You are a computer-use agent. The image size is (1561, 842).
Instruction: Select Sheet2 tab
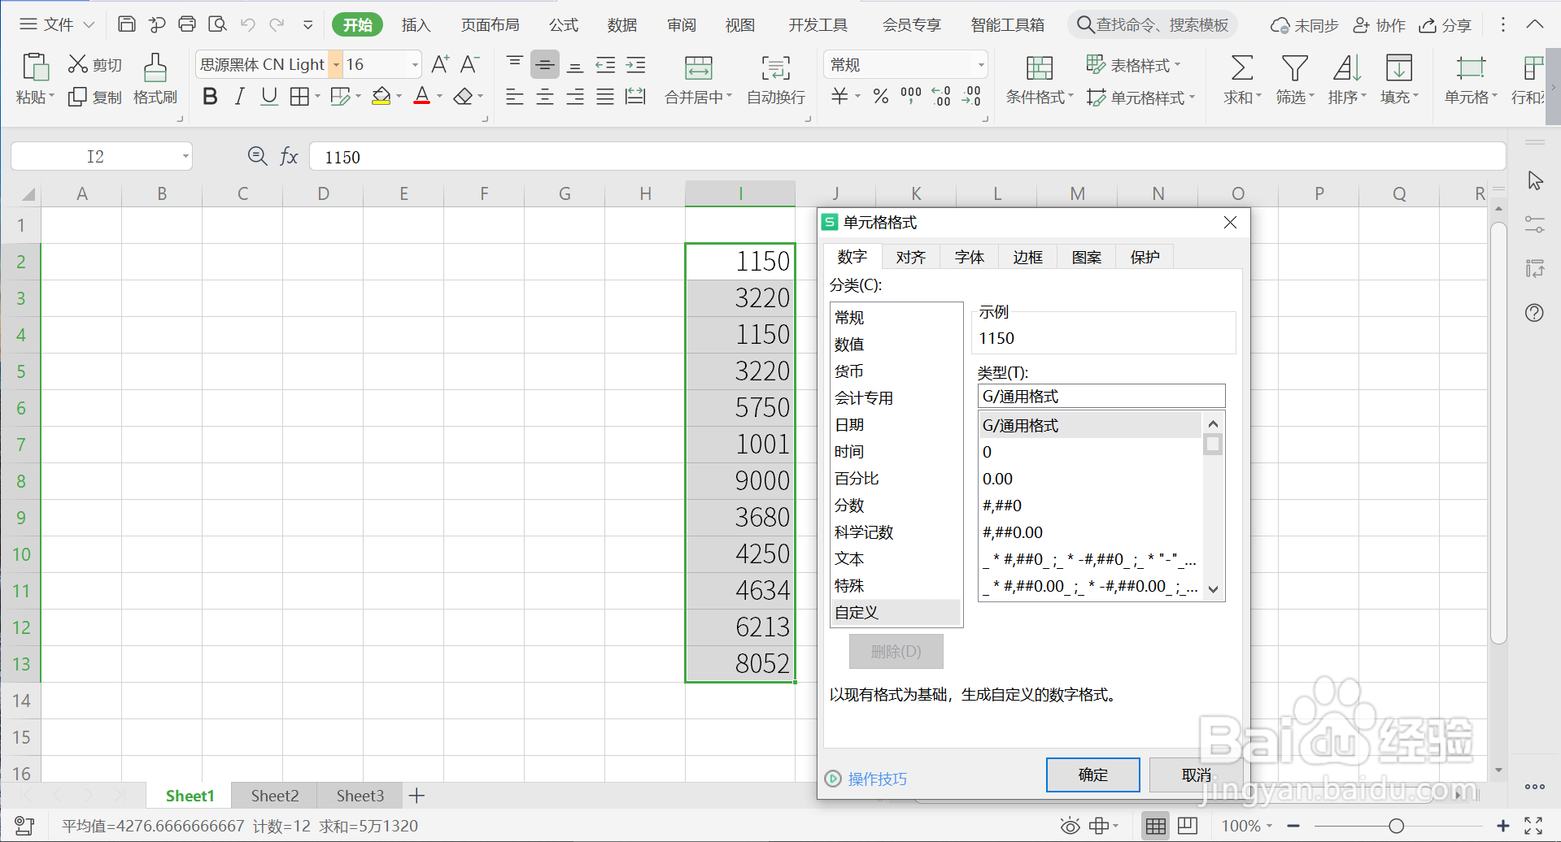(274, 796)
